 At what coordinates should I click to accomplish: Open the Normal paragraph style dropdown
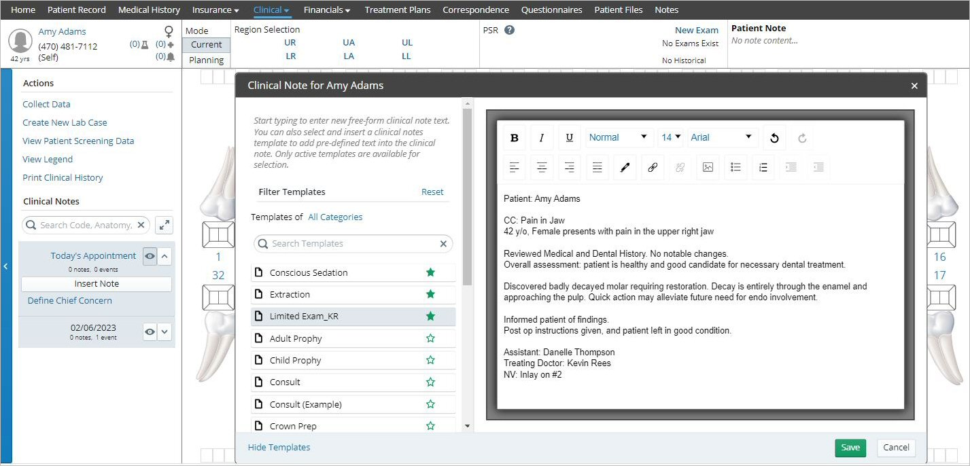619,138
